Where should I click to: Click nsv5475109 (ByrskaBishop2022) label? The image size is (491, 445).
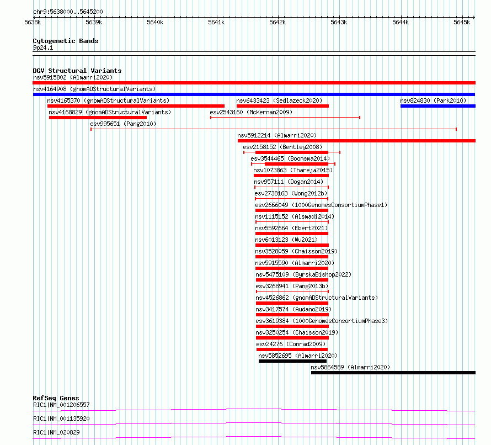pos(303,274)
